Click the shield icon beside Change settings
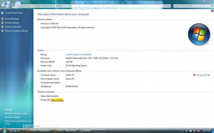 tap(194, 75)
